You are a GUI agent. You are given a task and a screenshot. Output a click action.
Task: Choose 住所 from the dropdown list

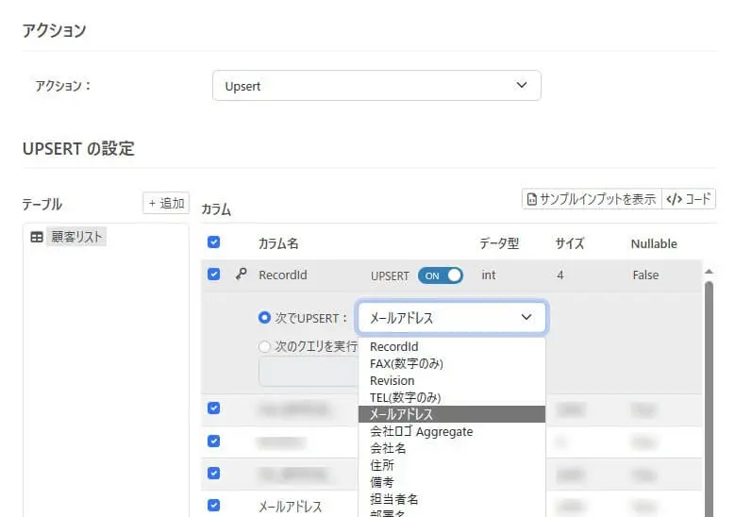coord(452,465)
